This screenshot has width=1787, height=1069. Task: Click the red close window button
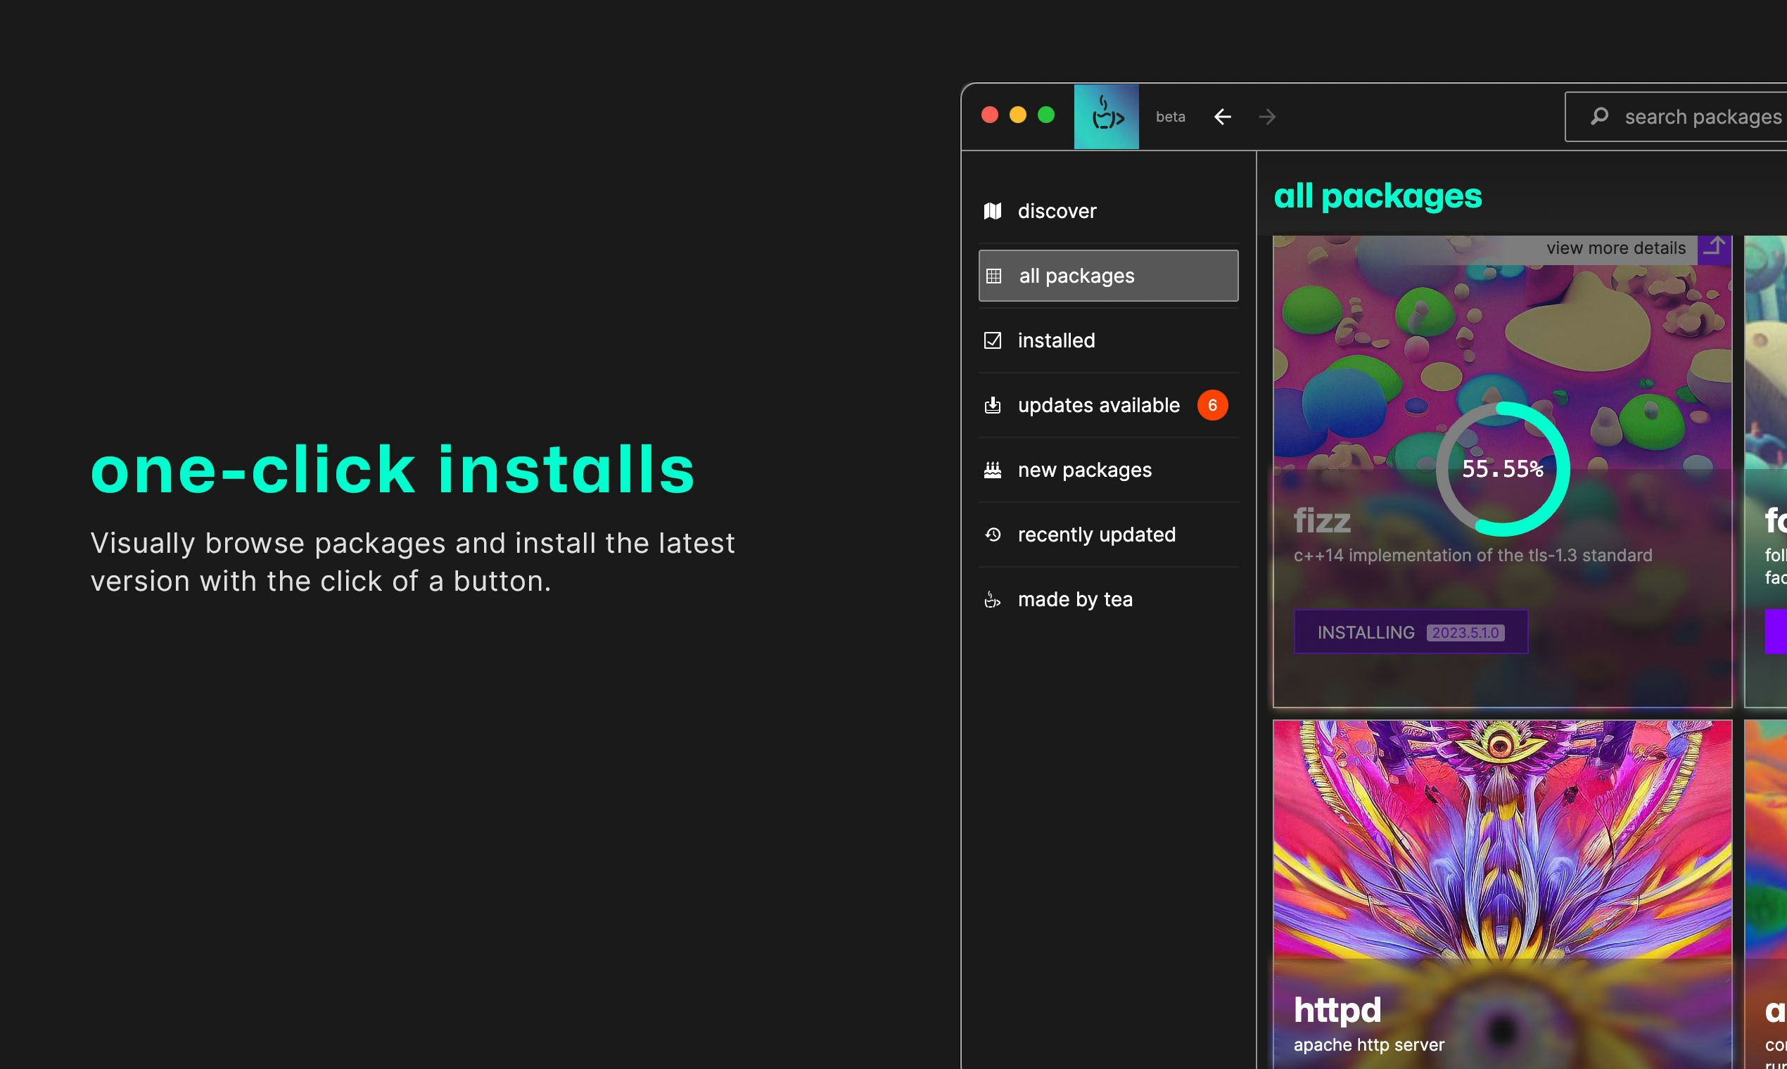990,115
